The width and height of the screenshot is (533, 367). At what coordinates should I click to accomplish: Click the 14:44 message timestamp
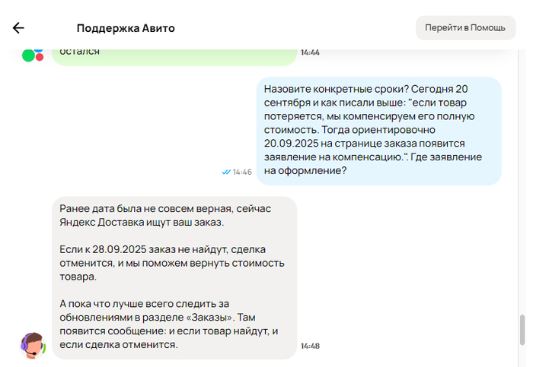click(310, 52)
